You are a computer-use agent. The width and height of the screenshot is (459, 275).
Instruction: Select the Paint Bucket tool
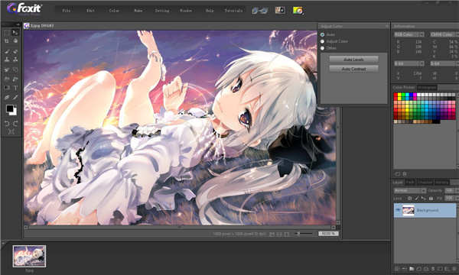pyautogui.click(x=7, y=79)
